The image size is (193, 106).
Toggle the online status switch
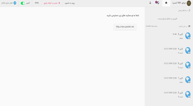click(23, 3)
